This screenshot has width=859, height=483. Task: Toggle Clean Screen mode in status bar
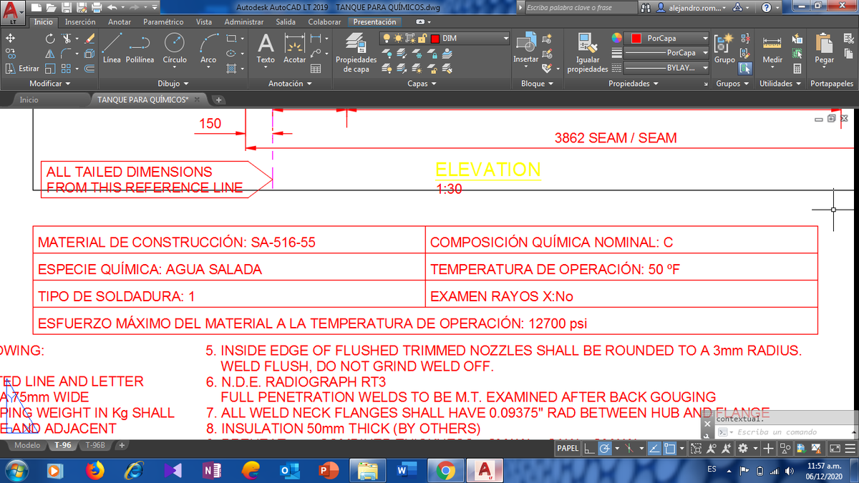click(835, 449)
